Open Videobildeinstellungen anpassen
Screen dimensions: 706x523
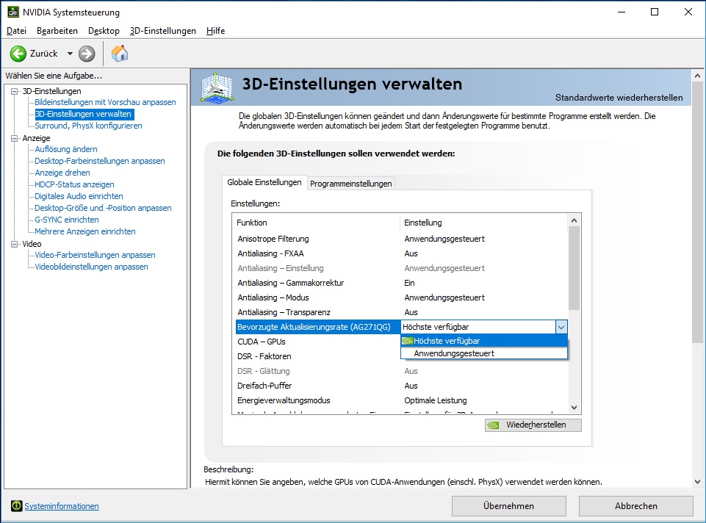point(91,267)
